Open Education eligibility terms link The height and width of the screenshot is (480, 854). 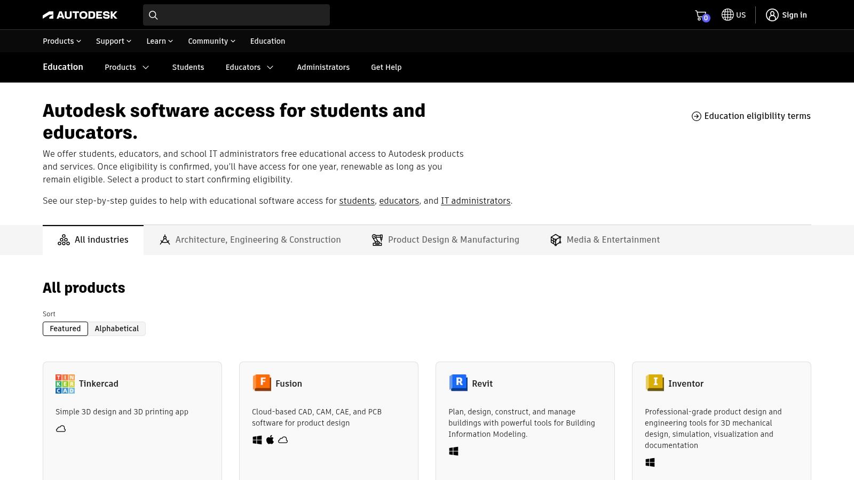[x=751, y=116]
